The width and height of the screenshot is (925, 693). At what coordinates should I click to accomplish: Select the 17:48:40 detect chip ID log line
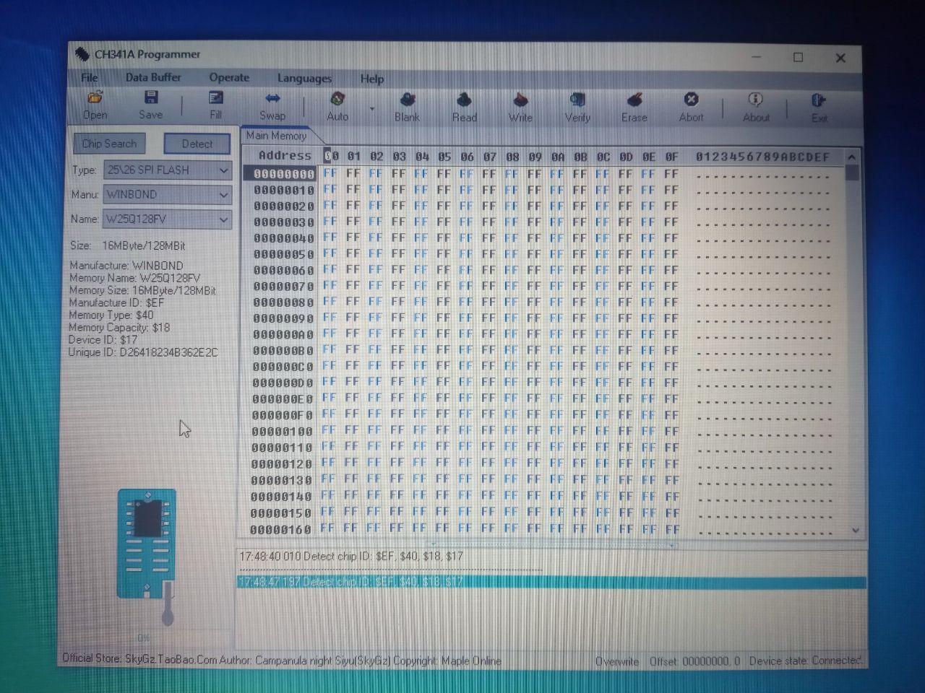click(351, 557)
